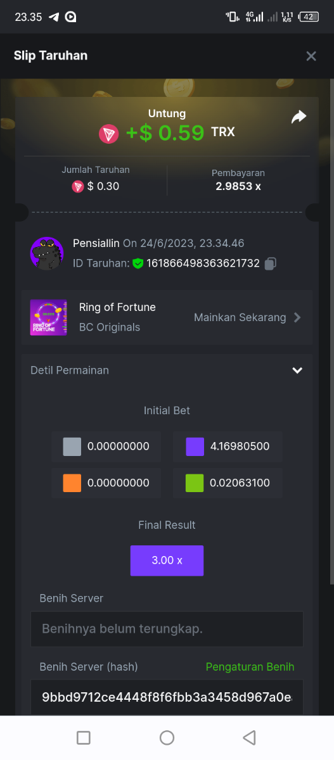This screenshot has height=760, width=334.
Task: Tap the Android back navigation triangle
Action: point(250,737)
